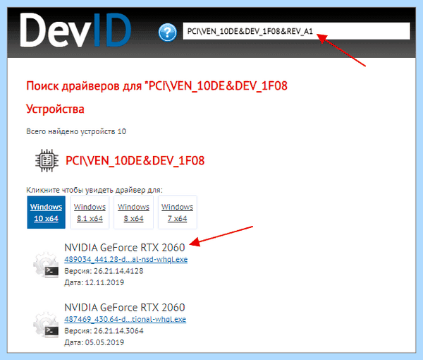This screenshot has width=423, height=360.
Task: Switch to the Windows 8.1 x64 tab
Action: (90, 212)
